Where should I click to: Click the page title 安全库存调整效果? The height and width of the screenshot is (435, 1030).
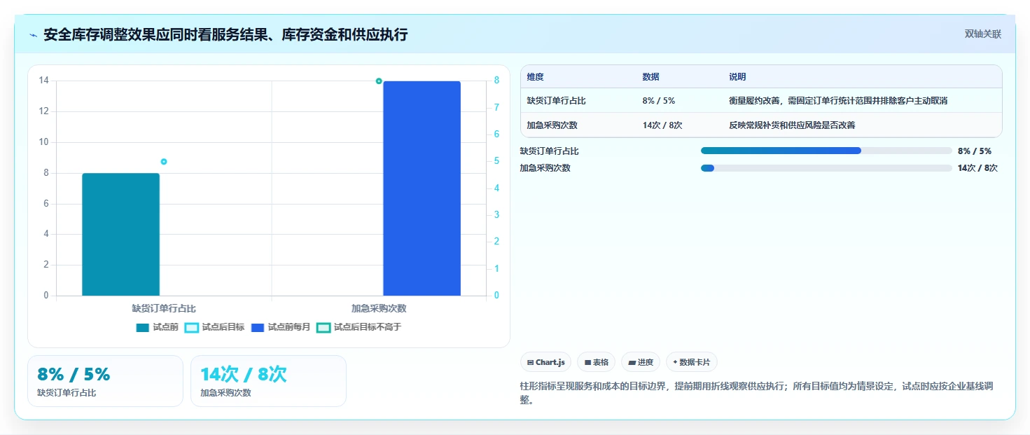[225, 35]
